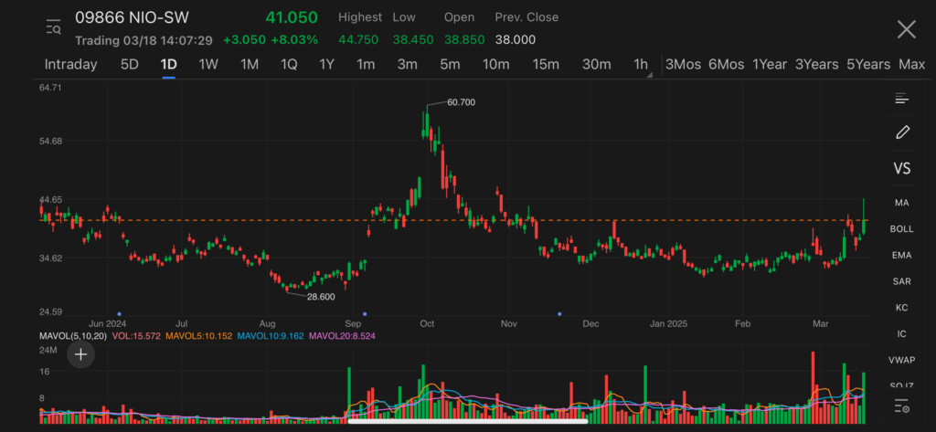Image resolution: width=936 pixels, height=432 pixels.
Task: Click the Highest value 44.750
Action: [x=358, y=40]
